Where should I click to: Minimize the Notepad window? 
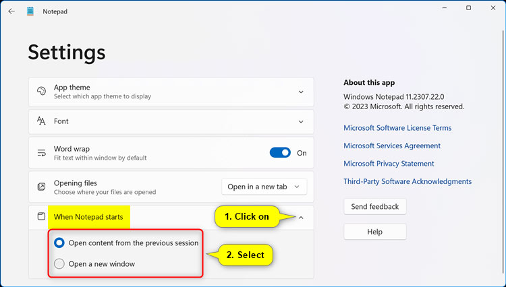(445, 7)
